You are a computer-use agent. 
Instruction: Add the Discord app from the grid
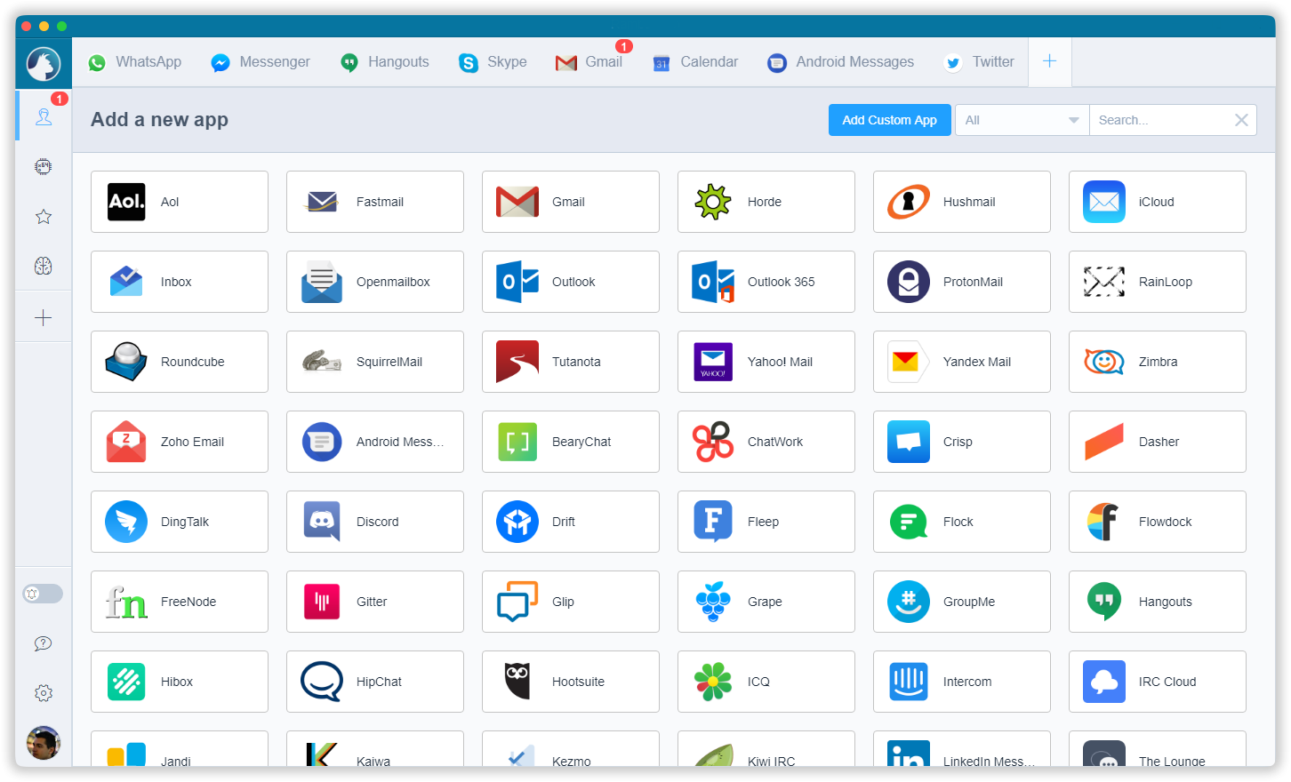[374, 522]
